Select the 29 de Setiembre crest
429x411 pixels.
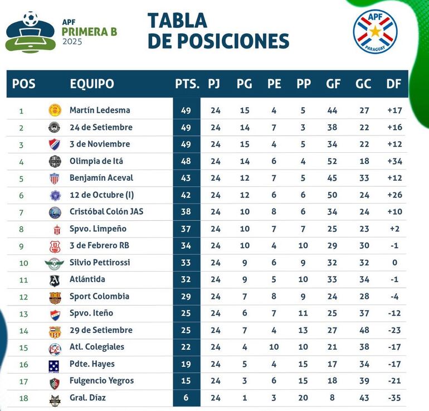coord(55,331)
